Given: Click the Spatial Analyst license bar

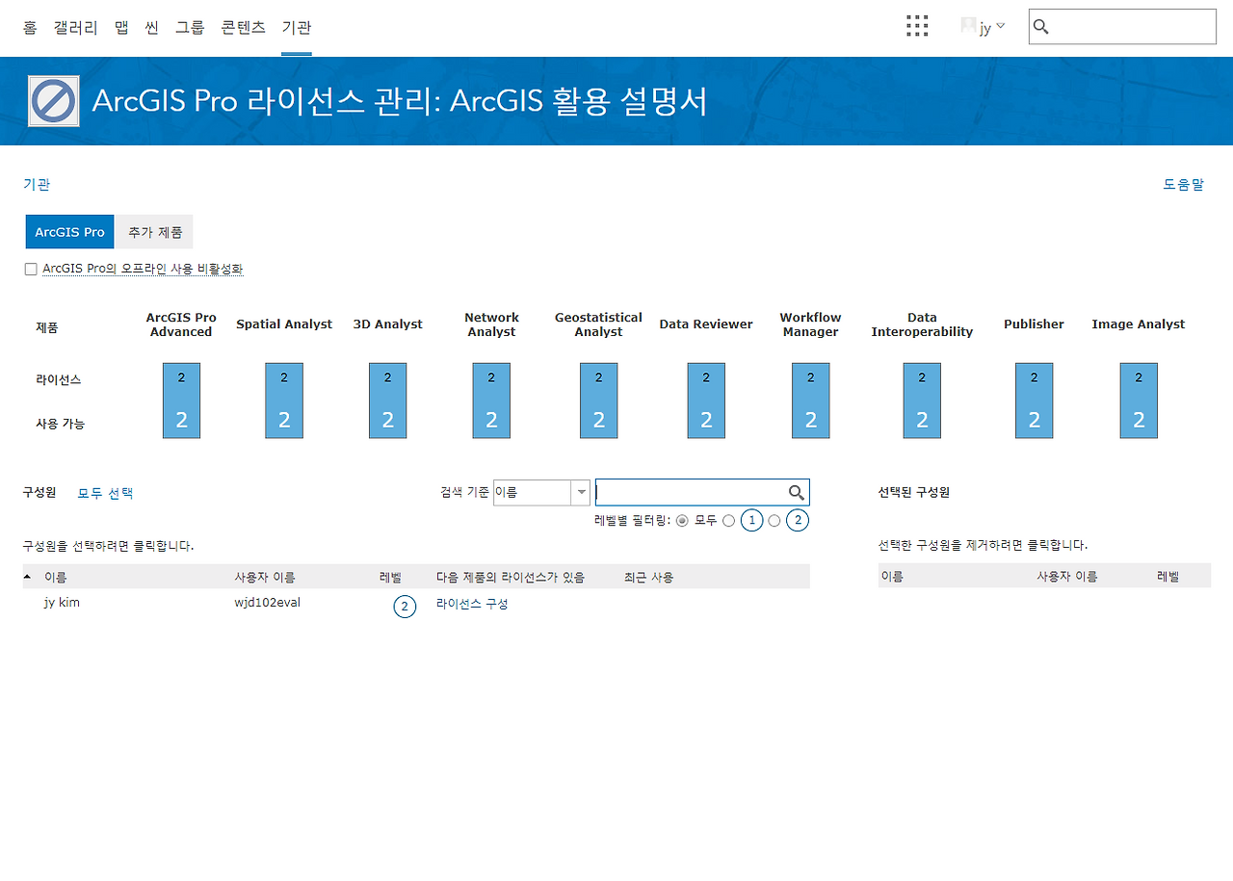Looking at the screenshot, I should pyautogui.click(x=284, y=401).
